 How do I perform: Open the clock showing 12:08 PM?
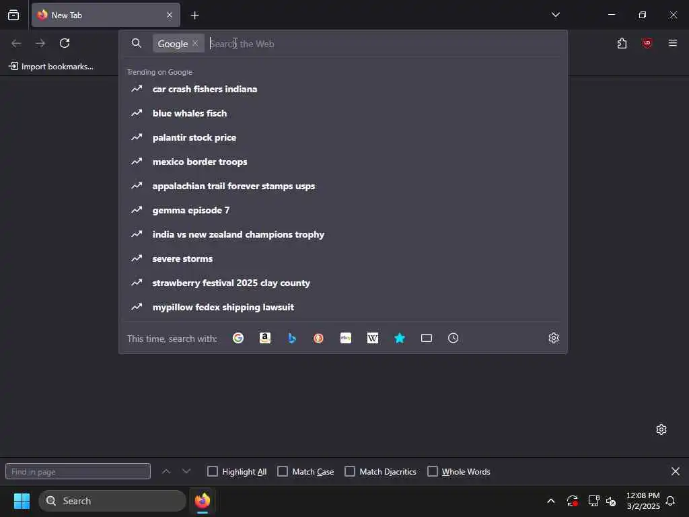tap(643, 501)
